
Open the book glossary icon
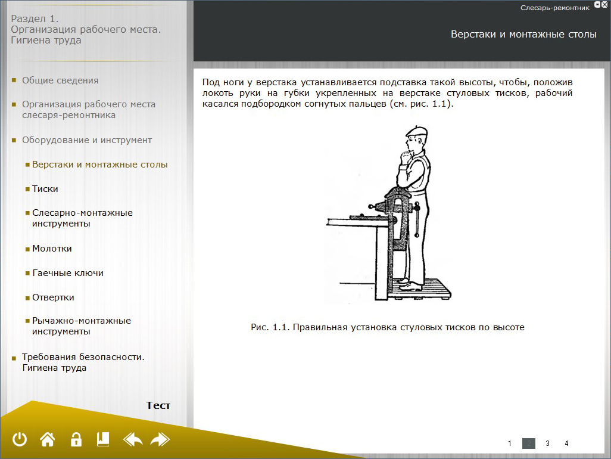[103, 440]
